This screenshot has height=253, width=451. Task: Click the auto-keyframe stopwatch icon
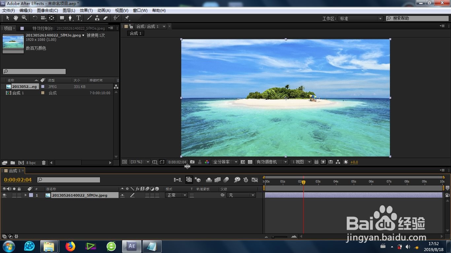[x=246, y=180]
